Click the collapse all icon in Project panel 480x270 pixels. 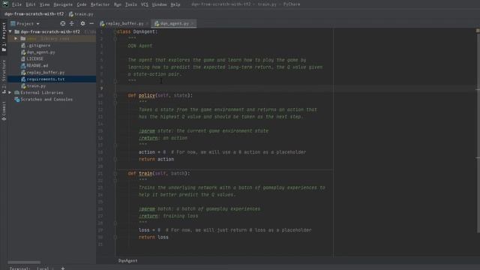[x=72, y=23]
